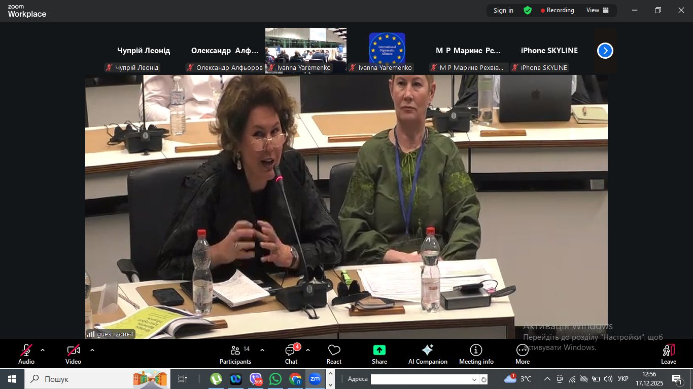Open the More options menu

tap(523, 354)
